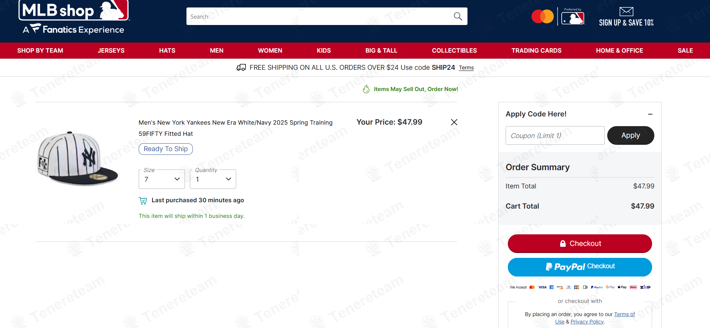Open the Jerseys menu
This screenshot has height=328, width=710.
[111, 50]
